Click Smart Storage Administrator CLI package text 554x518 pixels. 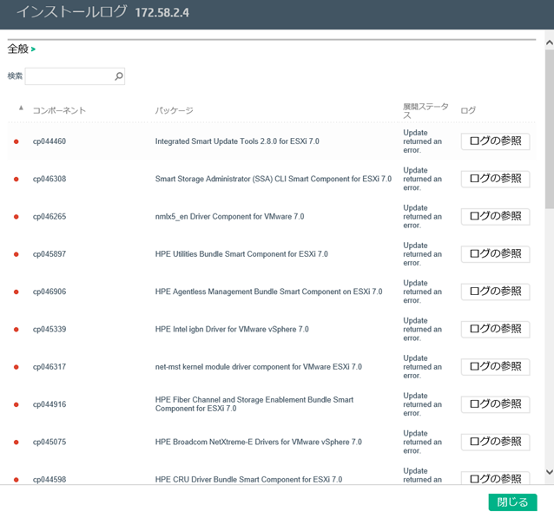[274, 179]
